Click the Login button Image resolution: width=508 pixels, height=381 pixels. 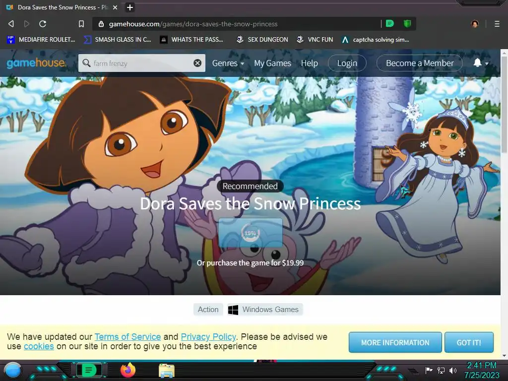point(347,63)
